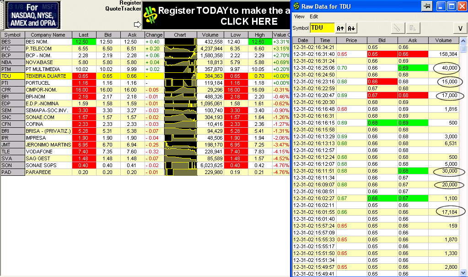Open the View menu in Raw Data window
The image size is (468, 277).
pos(299,16)
